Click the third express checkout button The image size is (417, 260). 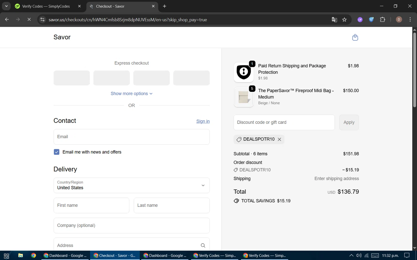(152, 78)
